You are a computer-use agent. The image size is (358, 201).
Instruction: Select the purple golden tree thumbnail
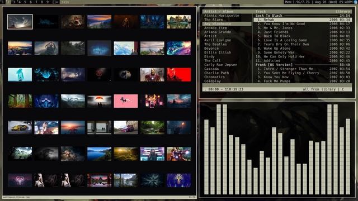tap(179, 180)
